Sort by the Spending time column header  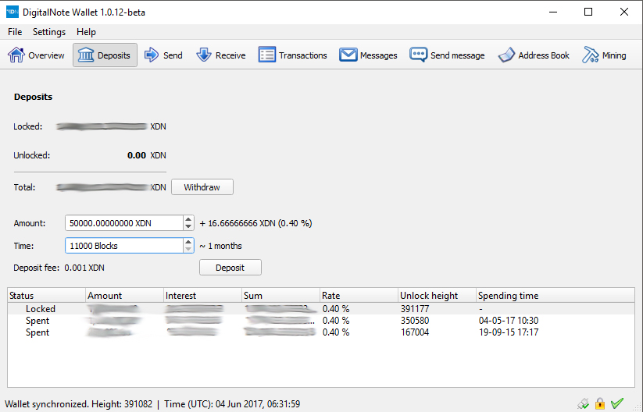tap(555, 295)
